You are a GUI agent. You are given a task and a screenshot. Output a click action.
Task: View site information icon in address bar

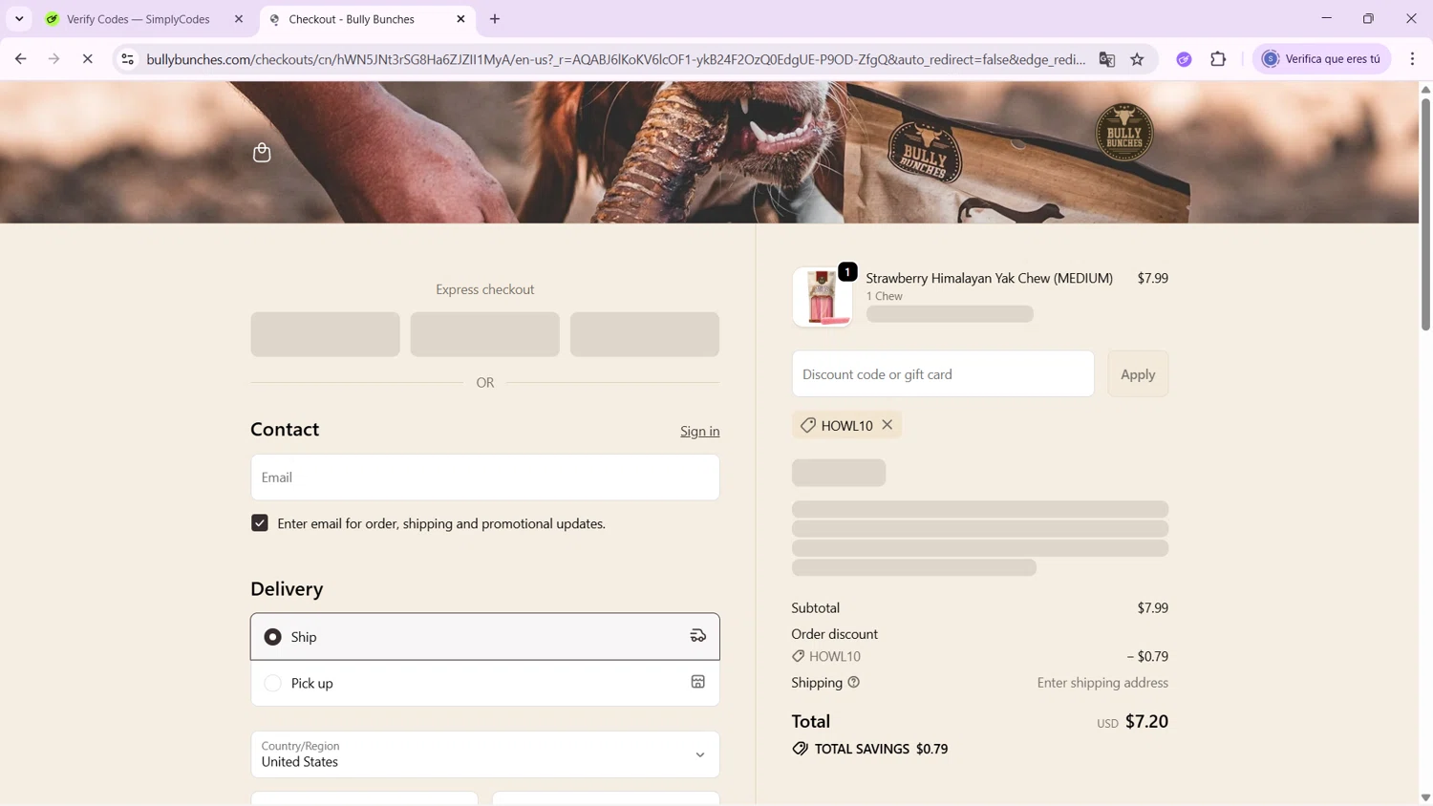click(127, 59)
